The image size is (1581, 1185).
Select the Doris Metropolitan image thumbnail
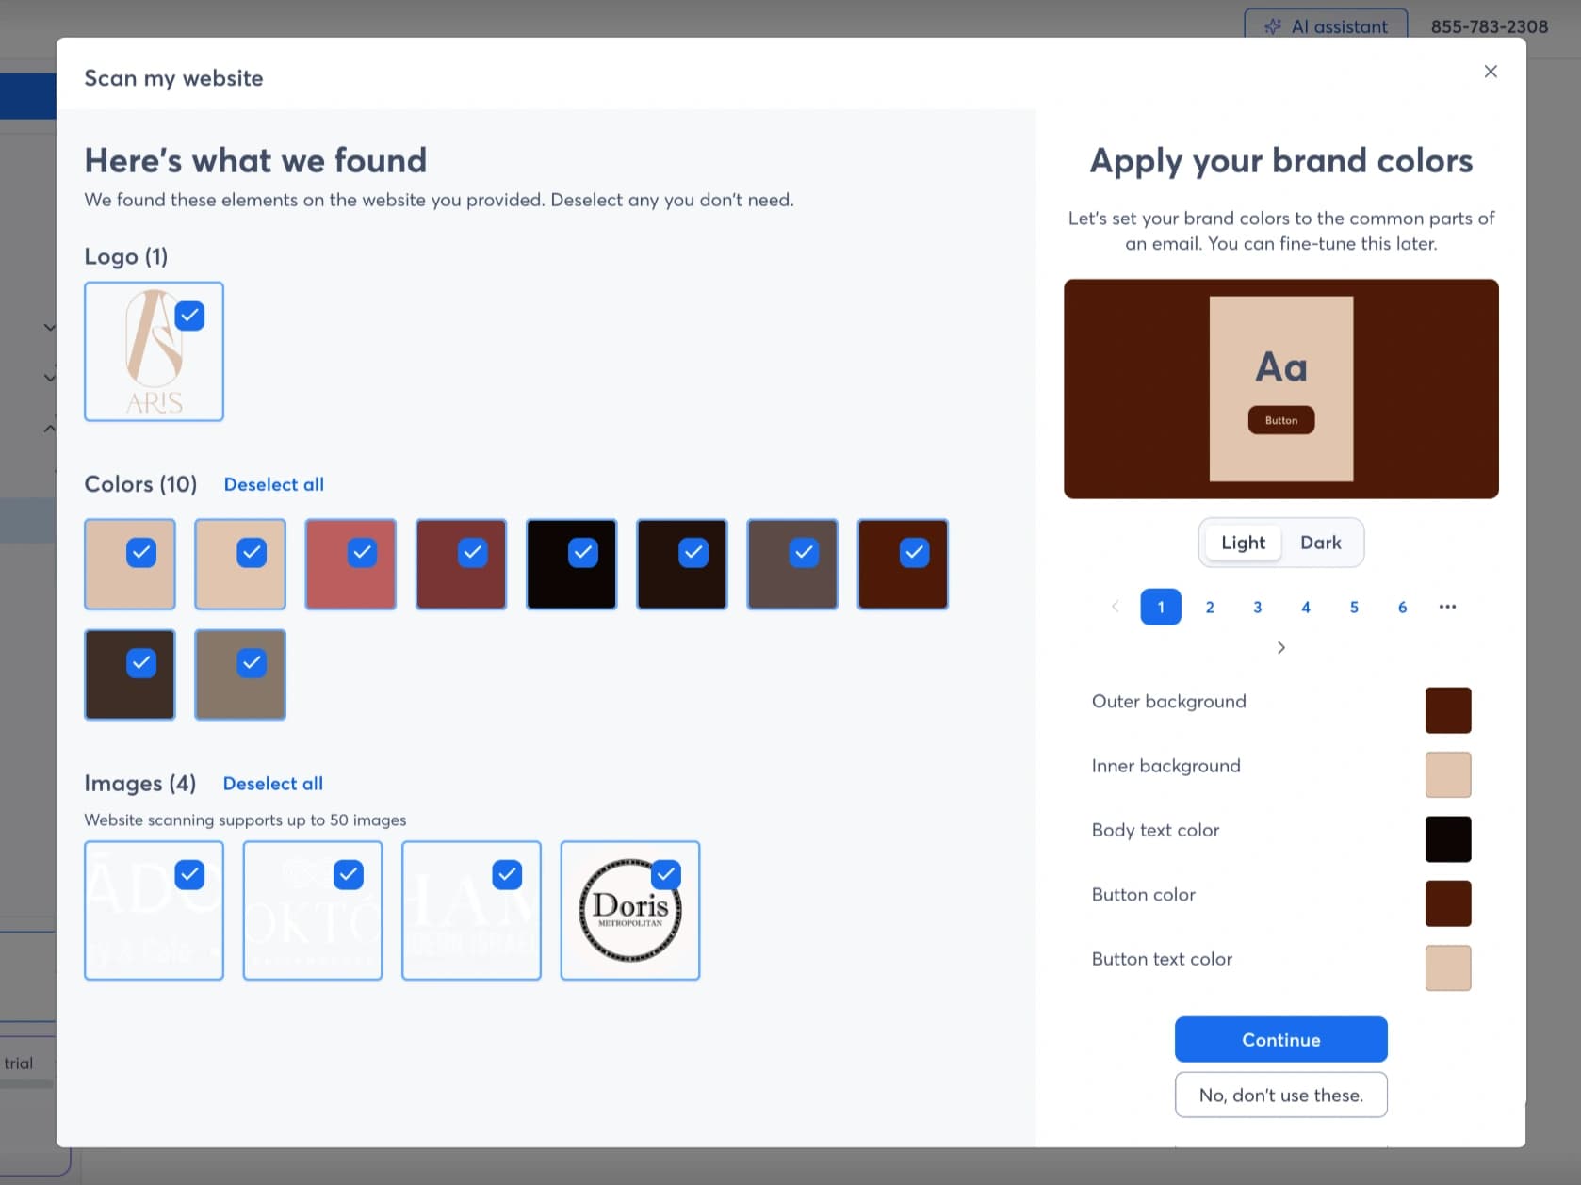click(630, 911)
